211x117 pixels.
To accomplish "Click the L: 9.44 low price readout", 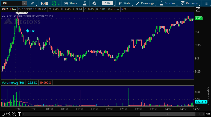I will pyautogui.click(x=78, y=9).
